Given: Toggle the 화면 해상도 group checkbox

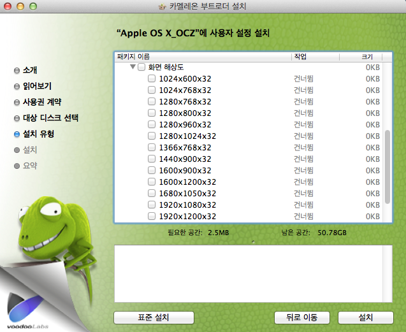Looking at the screenshot, I should 141,67.
